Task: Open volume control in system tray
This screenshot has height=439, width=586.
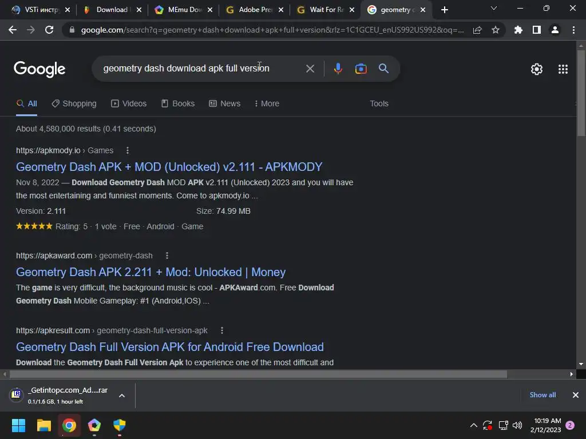Action: click(x=517, y=425)
